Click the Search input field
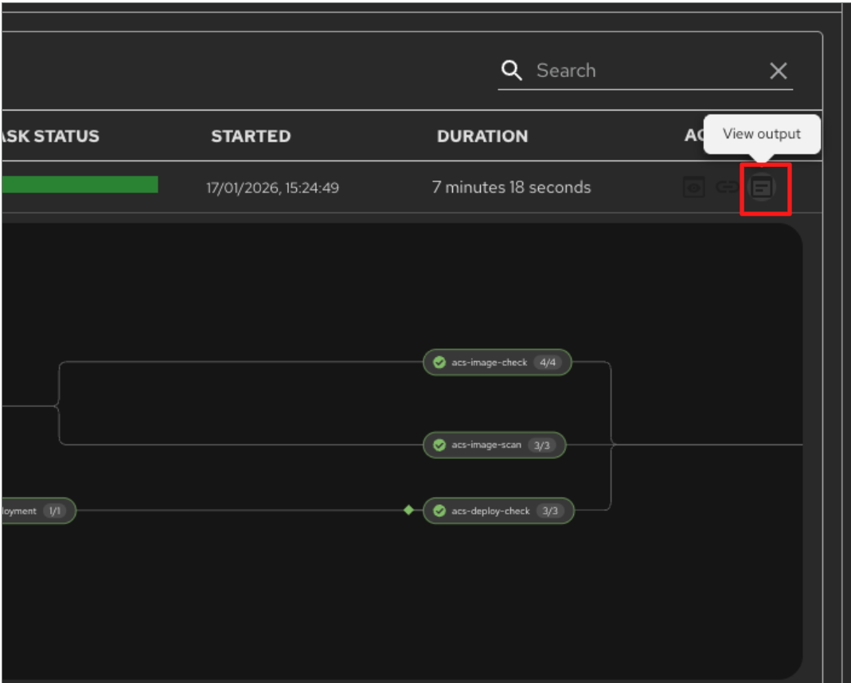This screenshot has width=851, height=683. coord(645,71)
